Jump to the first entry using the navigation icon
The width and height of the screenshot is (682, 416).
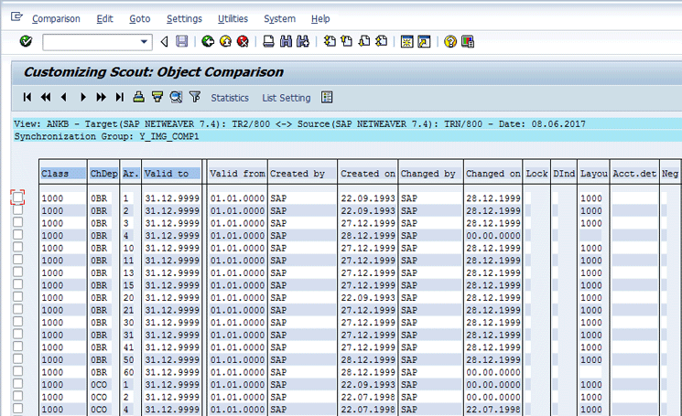[x=27, y=98]
